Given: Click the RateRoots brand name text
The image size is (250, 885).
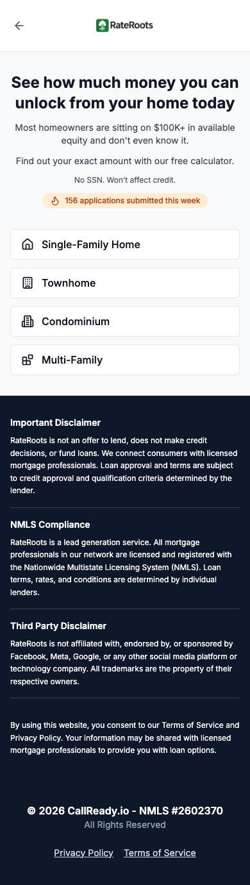Looking at the screenshot, I should click(131, 26).
